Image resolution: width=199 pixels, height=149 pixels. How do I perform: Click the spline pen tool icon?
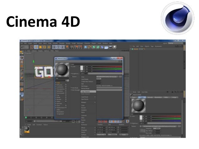pos(90,47)
